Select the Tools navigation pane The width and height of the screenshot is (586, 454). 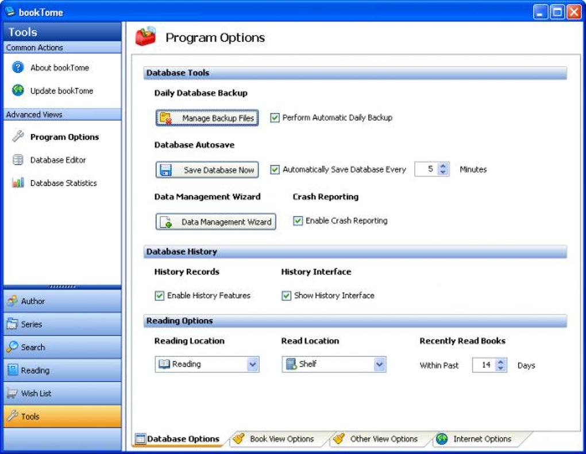tap(62, 416)
